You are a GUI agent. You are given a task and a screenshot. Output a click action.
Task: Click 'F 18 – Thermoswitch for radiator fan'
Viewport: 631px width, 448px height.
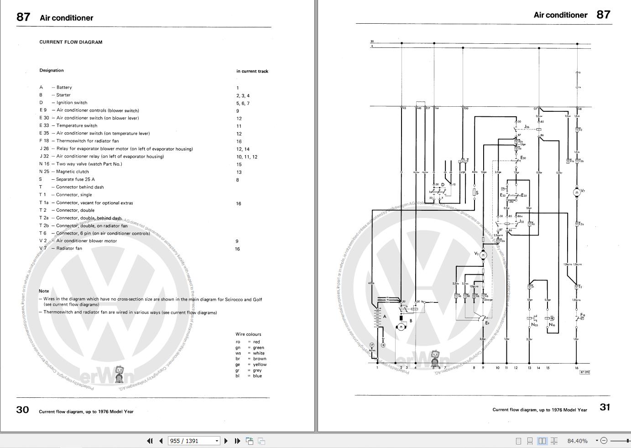point(79,141)
